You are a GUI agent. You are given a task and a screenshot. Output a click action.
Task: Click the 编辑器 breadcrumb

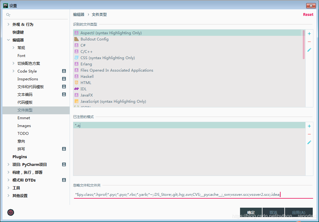pyautogui.click(x=79, y=15)
